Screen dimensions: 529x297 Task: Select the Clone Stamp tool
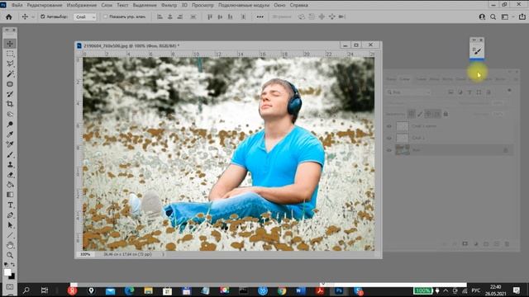click(x=10, y=165)
